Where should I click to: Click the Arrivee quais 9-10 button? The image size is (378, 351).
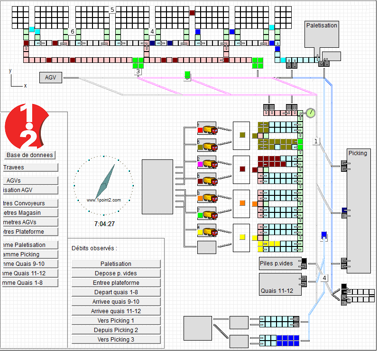(x=116, y=302)
